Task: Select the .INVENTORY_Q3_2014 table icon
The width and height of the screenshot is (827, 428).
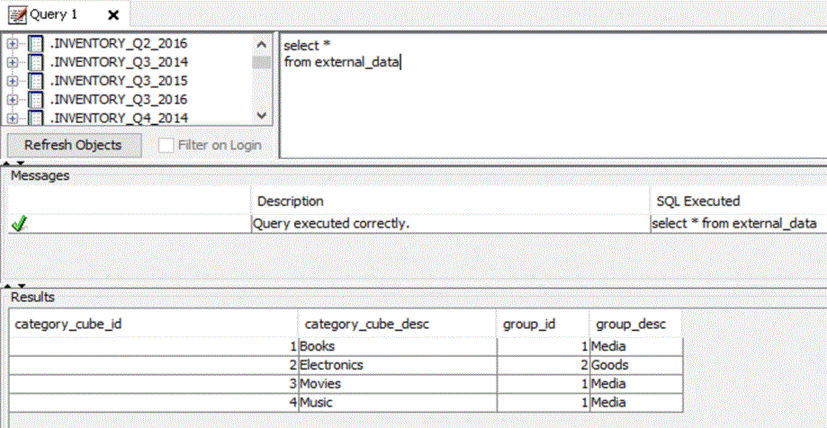Action: 35,62
